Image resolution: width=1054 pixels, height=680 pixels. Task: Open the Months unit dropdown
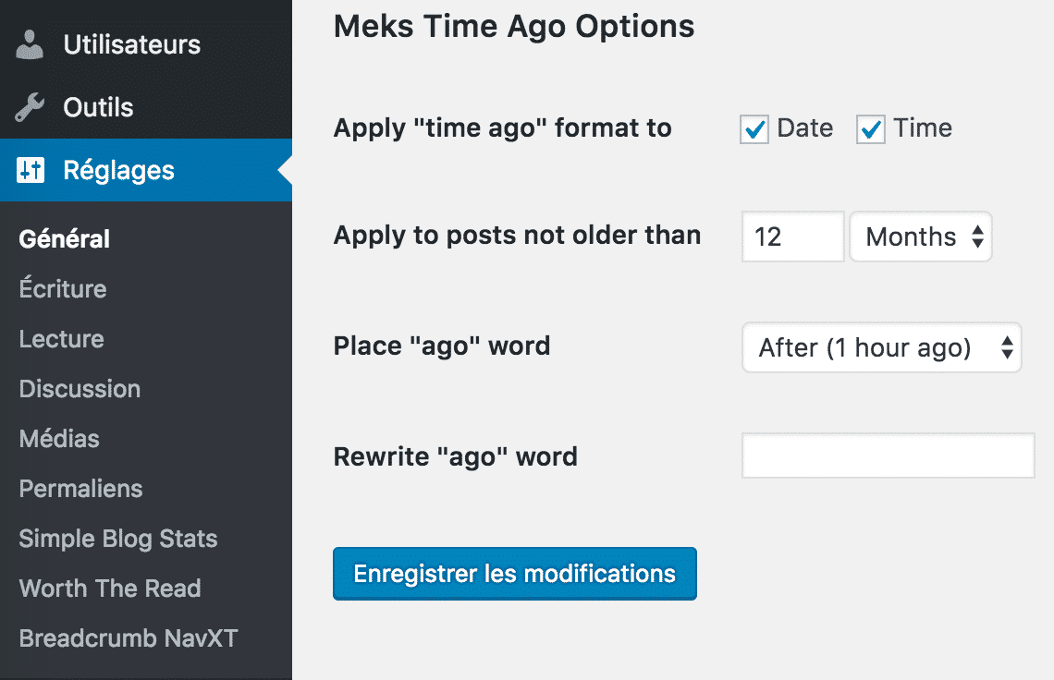[x=920, y=237]
